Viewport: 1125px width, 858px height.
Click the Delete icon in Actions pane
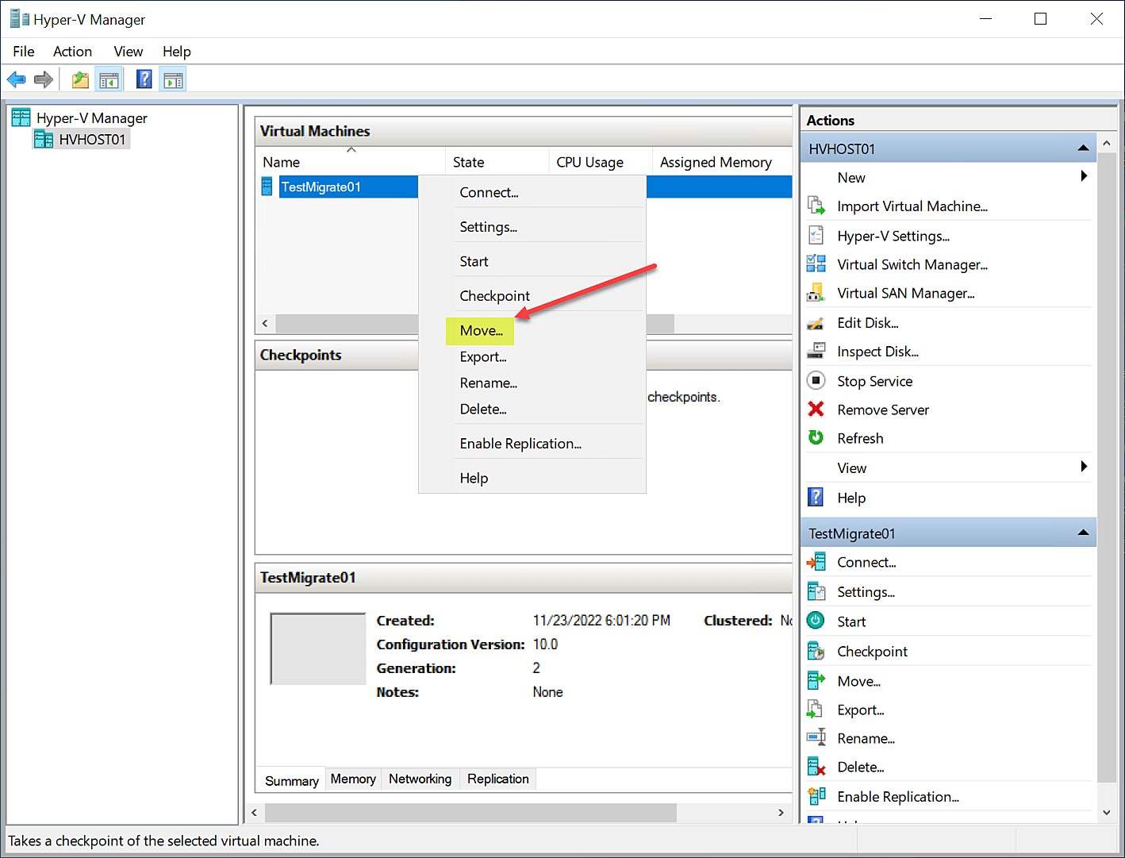pos(816,767)
